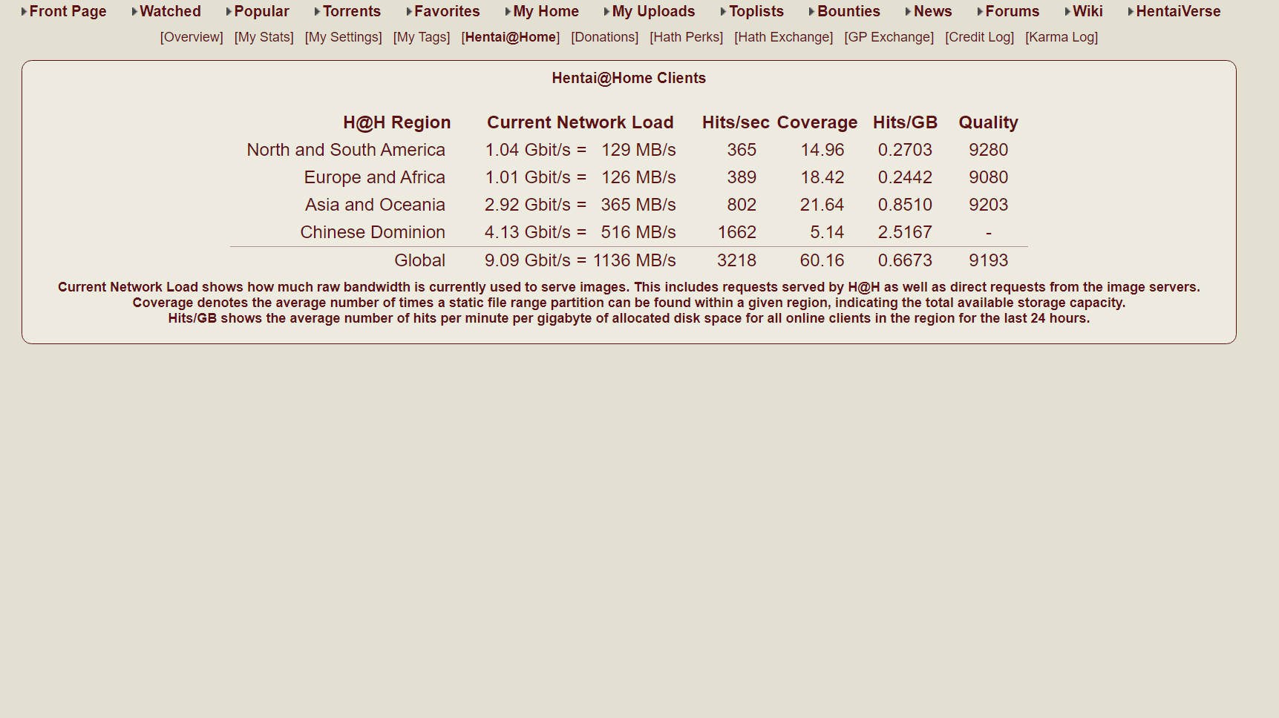
Task: Click the hits/sec value '3218'
Action: tap(736, 260)
